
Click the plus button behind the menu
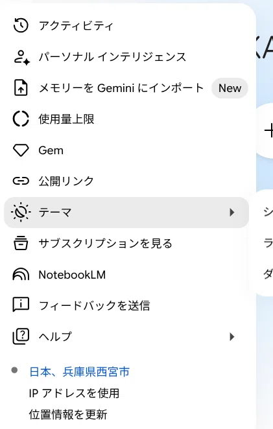[268, 130]
